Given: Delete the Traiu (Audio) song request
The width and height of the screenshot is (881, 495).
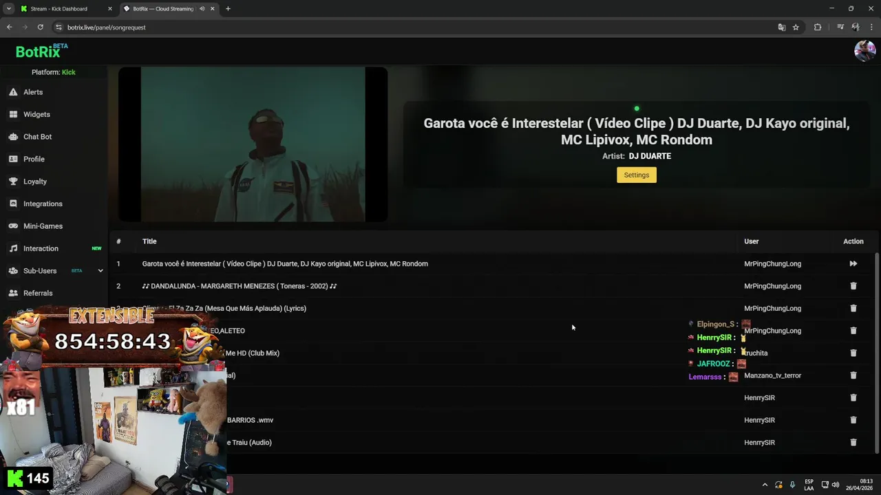Looking at the screenshot, I should 853,442.
